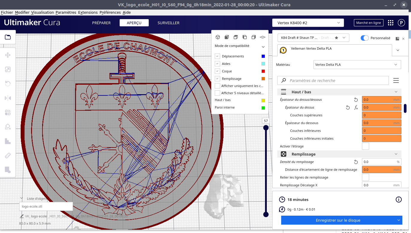
Task: Click the favorite star on profile selector
Action: 337,38
